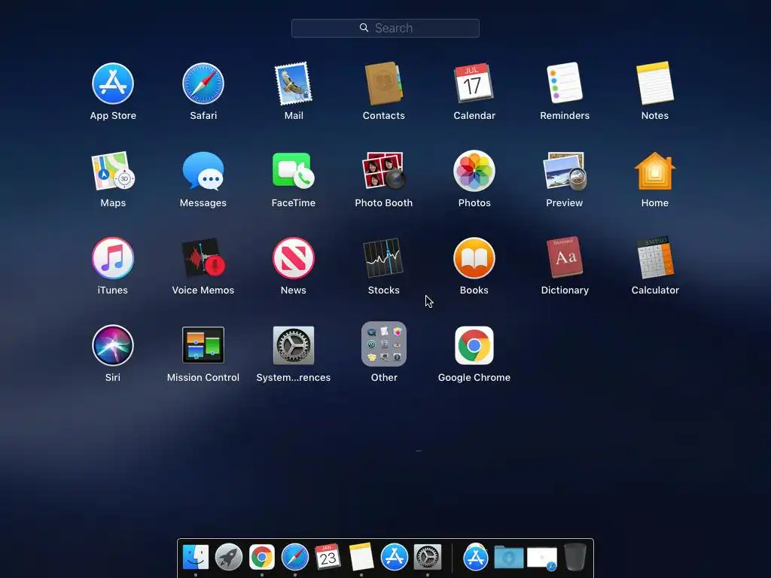
Task: Open System Preferences from the Launchpad grid
Action: (x=294, y=345)
